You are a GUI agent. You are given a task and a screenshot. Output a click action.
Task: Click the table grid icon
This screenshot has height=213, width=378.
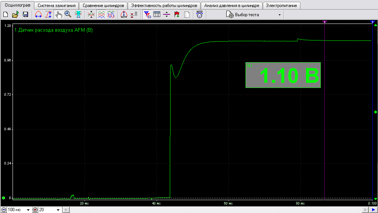[157, 15]
